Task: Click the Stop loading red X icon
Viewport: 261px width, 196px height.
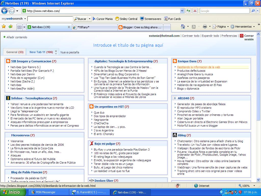Action: pyautogui.click(x=195, y=11)
